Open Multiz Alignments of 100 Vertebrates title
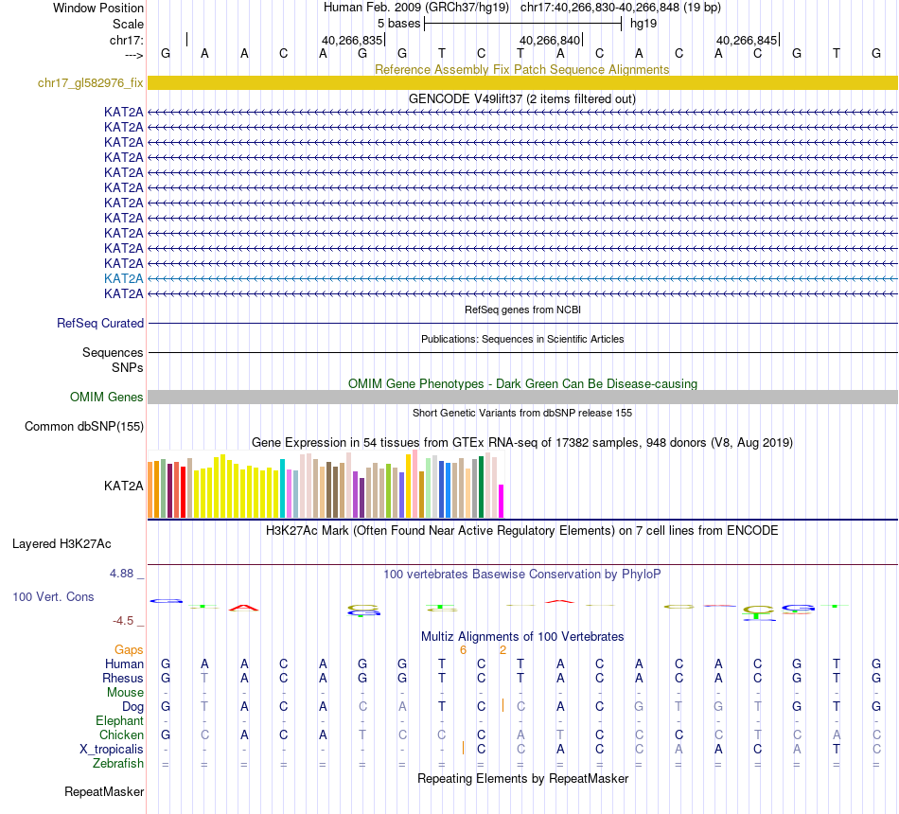The height and width of the screenshot is (814, 899). tap(522, 637)
